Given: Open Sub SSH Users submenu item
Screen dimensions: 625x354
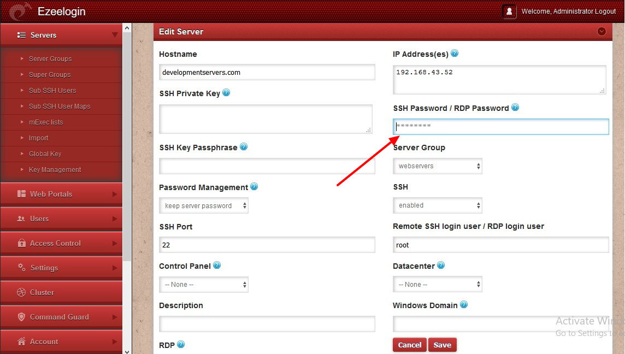Looking at the screenshot, I should pyautogui.click(x=52, y=91).
